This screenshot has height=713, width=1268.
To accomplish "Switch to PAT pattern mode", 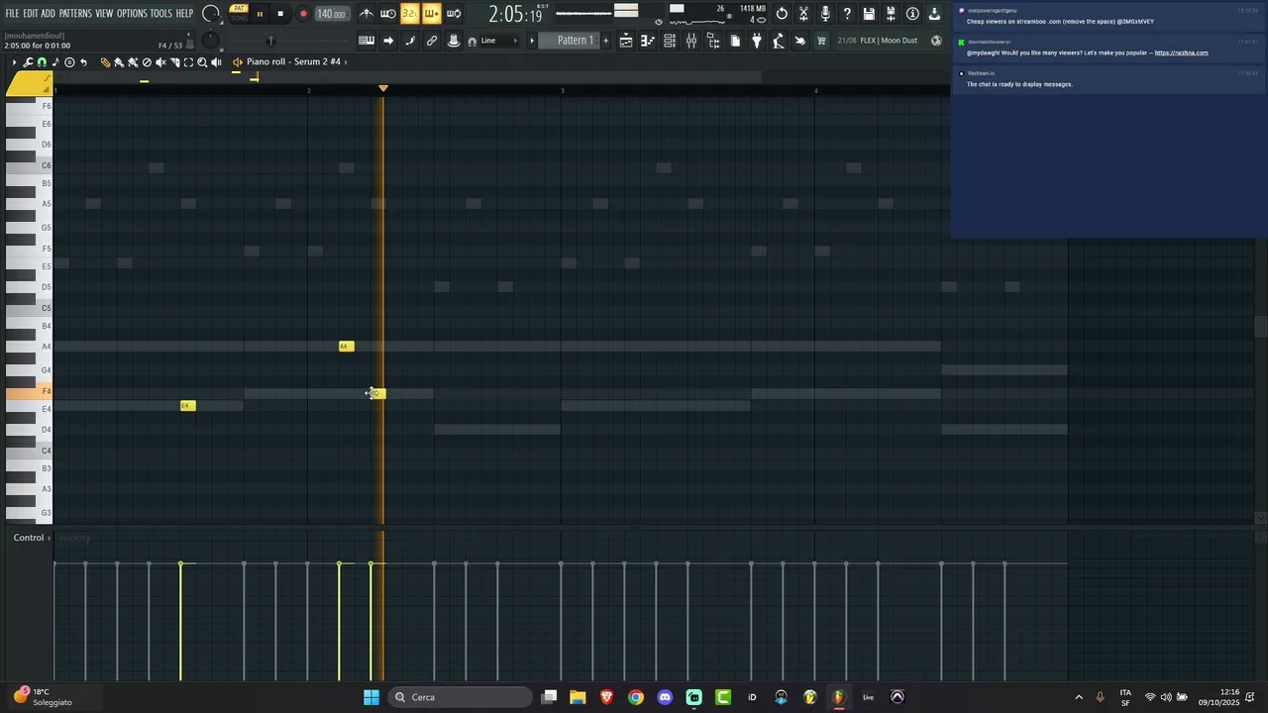I will (239, 9).
